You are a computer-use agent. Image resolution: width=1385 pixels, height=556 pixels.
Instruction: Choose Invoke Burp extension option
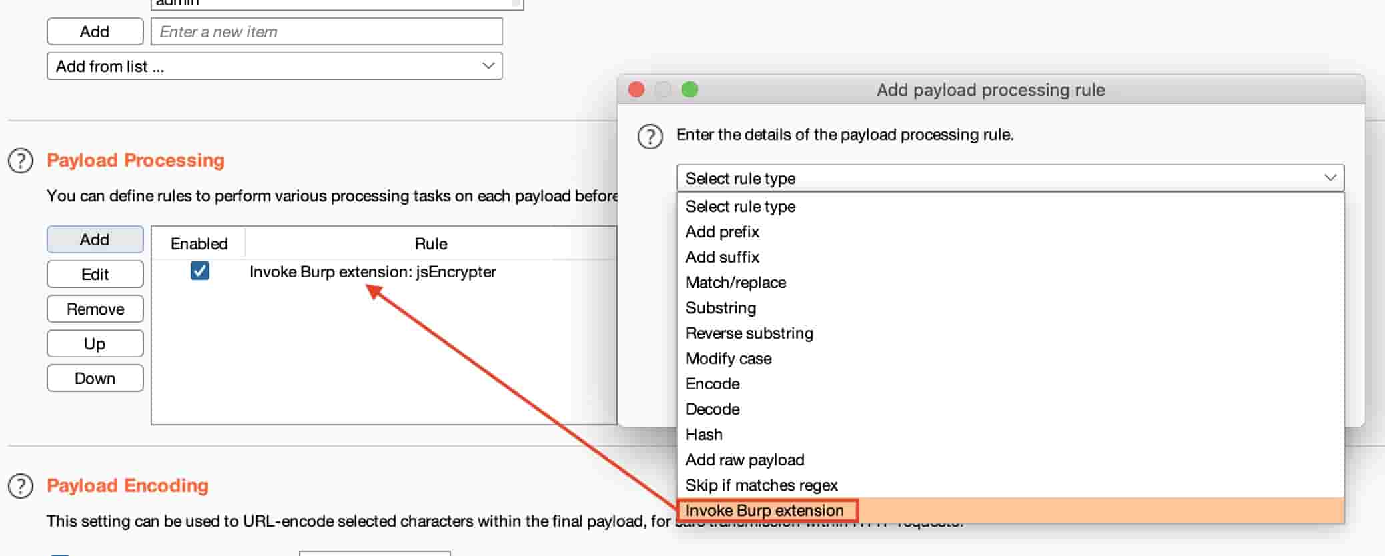click(x=765, y=511)
